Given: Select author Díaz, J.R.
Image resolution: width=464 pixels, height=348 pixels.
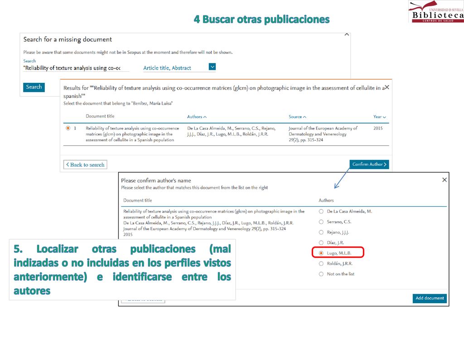Looking at the screenshot, I should (321, 243).
